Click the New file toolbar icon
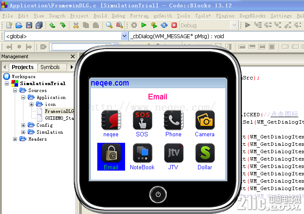Image resolution: width=304 pixels, height=214 pixels. [x=9, y=25]
